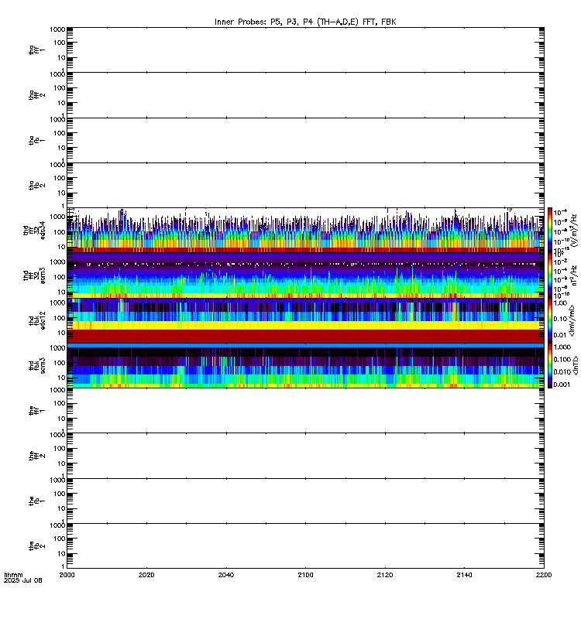Click the 2040 time axis label

pyautogui.click(x=226, y=575)
